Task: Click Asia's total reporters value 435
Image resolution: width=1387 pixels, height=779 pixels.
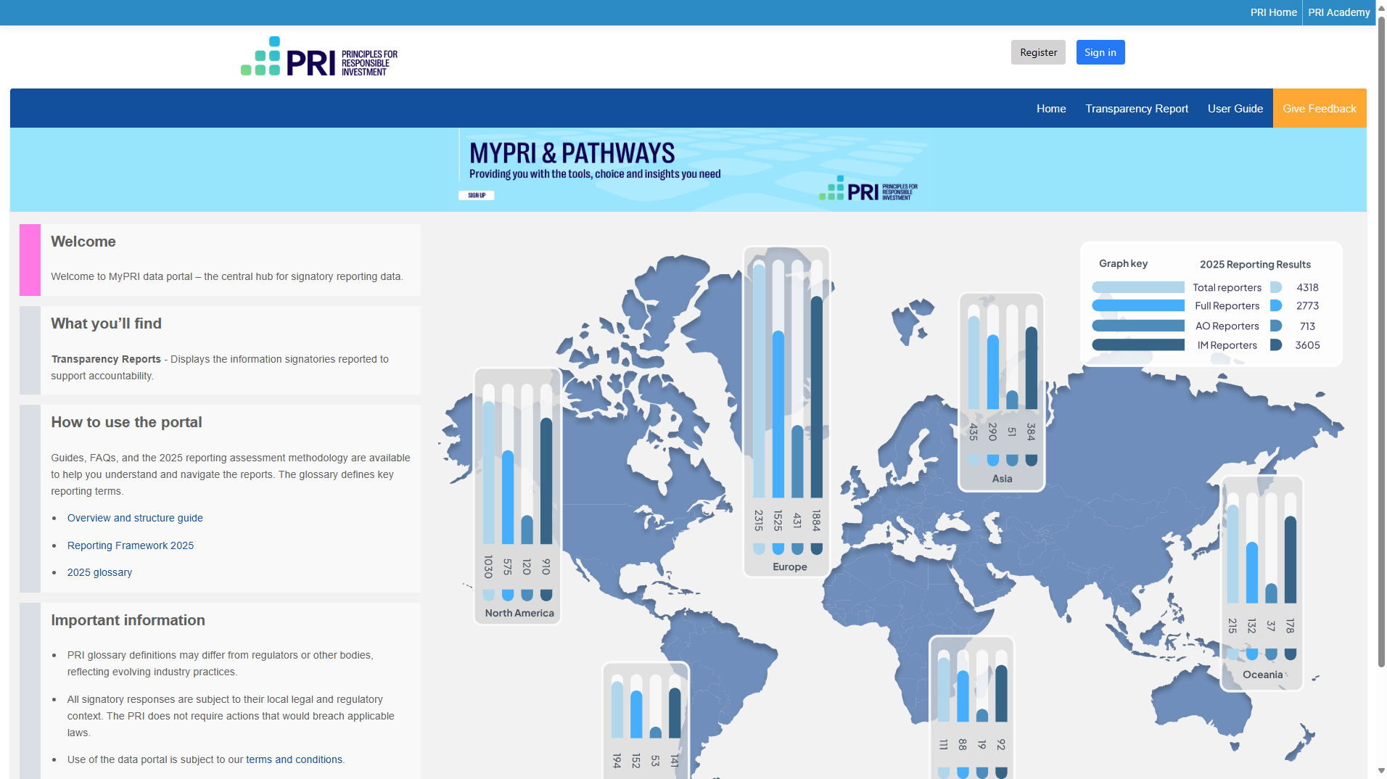Action: coord(974,432)
